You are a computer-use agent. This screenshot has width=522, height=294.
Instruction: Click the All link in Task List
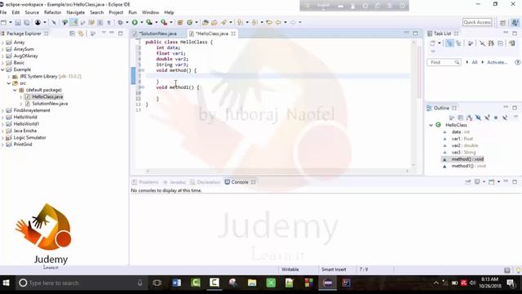click(475, 62)
